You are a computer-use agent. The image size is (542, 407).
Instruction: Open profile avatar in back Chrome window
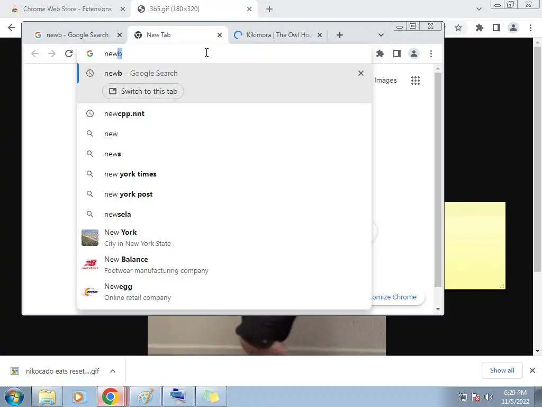tap(513, 28)
